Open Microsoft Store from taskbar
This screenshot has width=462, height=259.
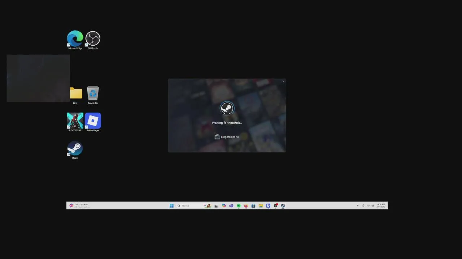(253, 206)
